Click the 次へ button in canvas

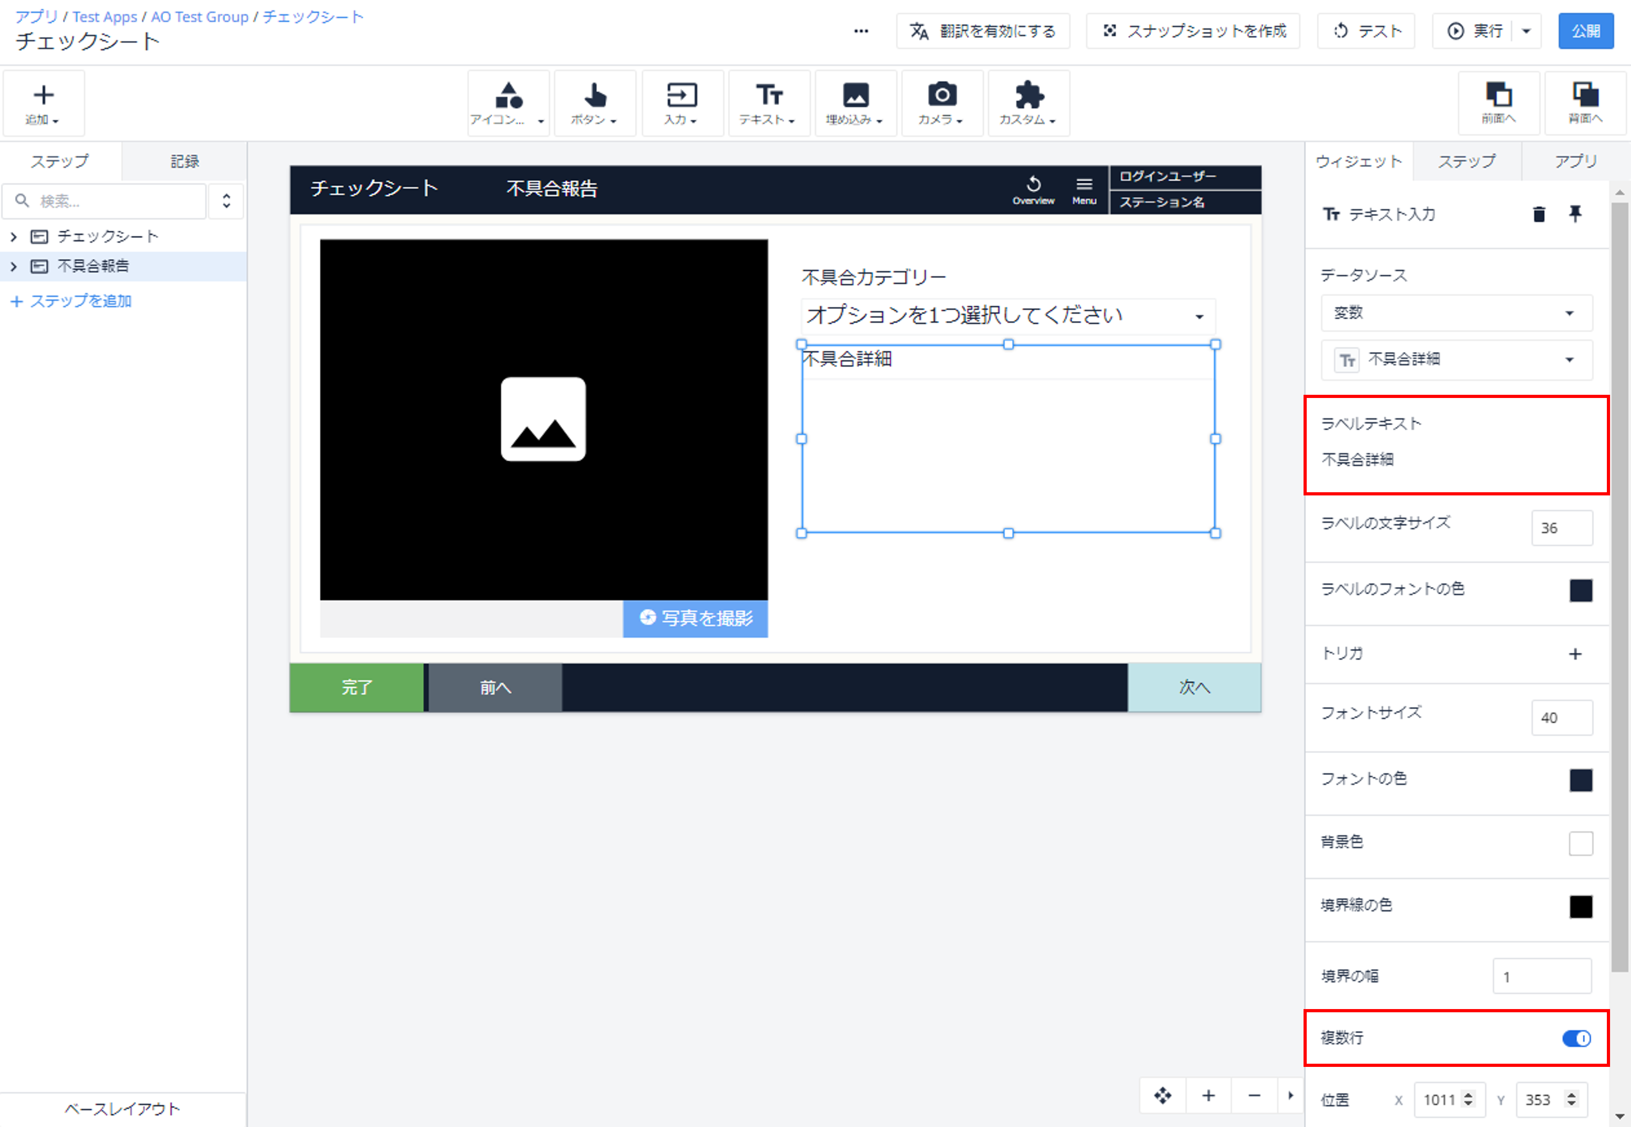click(1194, 687)
